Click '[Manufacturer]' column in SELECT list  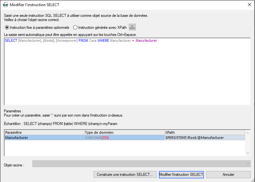30,40
